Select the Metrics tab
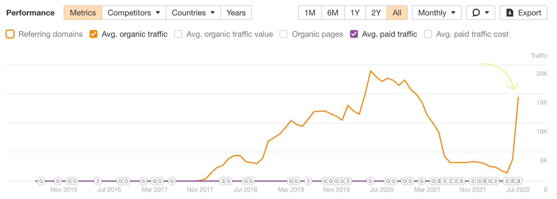Screen dimensions: 557x199 (x=83, y=13)
